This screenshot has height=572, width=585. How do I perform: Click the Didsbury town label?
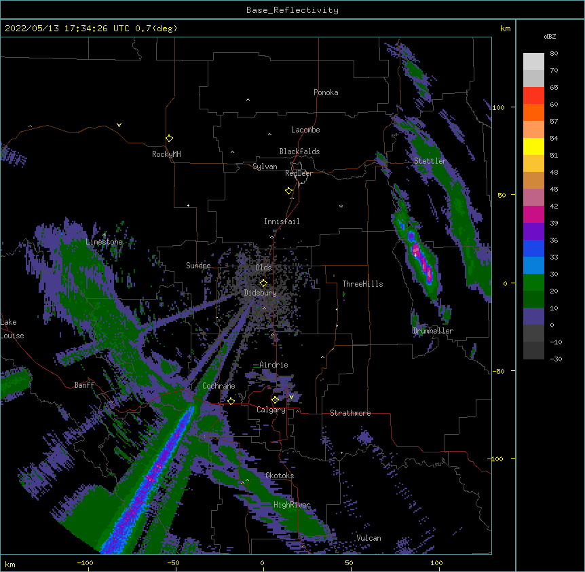[260, 293]
